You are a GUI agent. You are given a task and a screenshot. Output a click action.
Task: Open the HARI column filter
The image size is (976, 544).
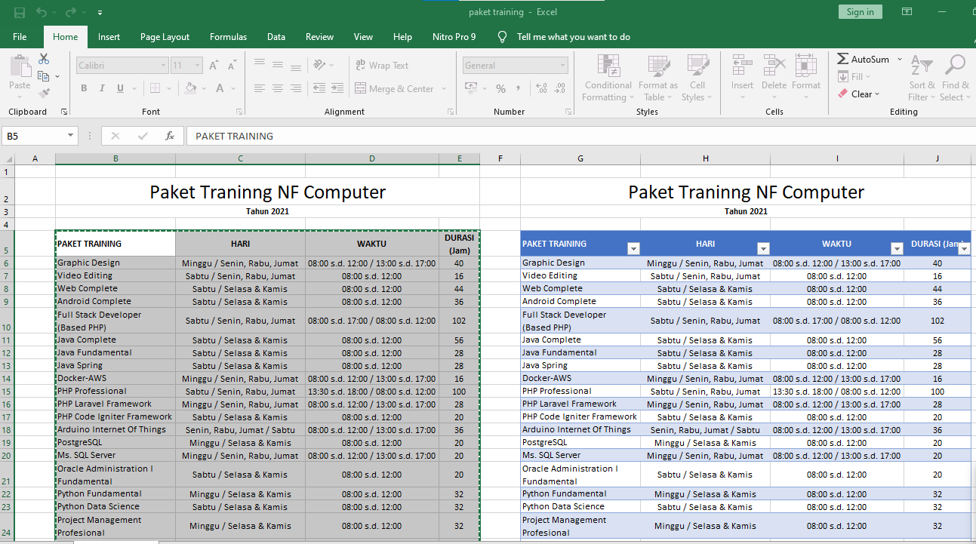pos(763,247)
